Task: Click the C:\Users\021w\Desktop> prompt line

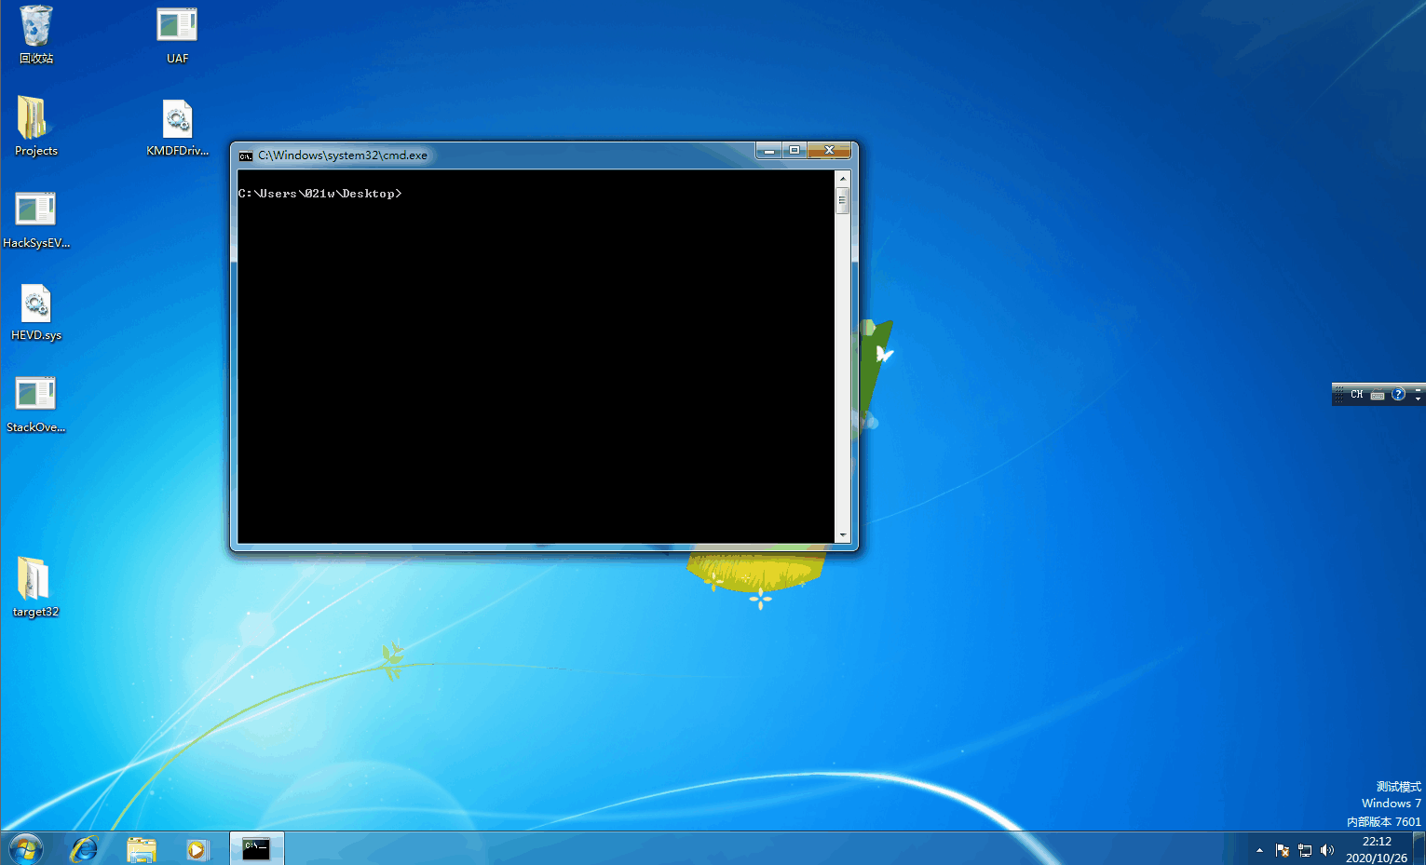Action: (319, 194)
